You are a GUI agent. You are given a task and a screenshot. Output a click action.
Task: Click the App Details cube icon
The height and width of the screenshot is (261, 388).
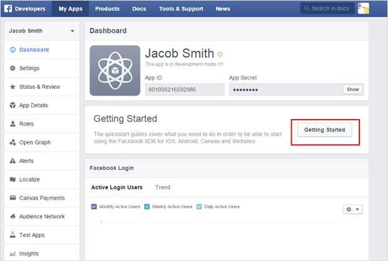pos(12,105)
